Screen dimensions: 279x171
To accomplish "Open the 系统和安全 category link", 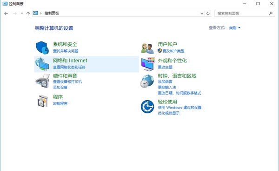I will pos(65,44).
